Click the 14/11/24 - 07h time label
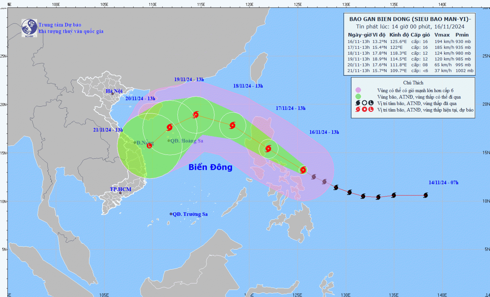 [443, 183]
